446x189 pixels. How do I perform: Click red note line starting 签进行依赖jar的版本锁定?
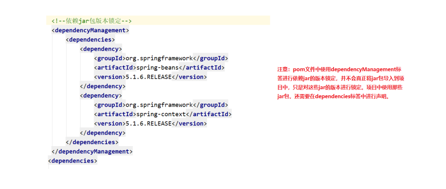point(340,79)
